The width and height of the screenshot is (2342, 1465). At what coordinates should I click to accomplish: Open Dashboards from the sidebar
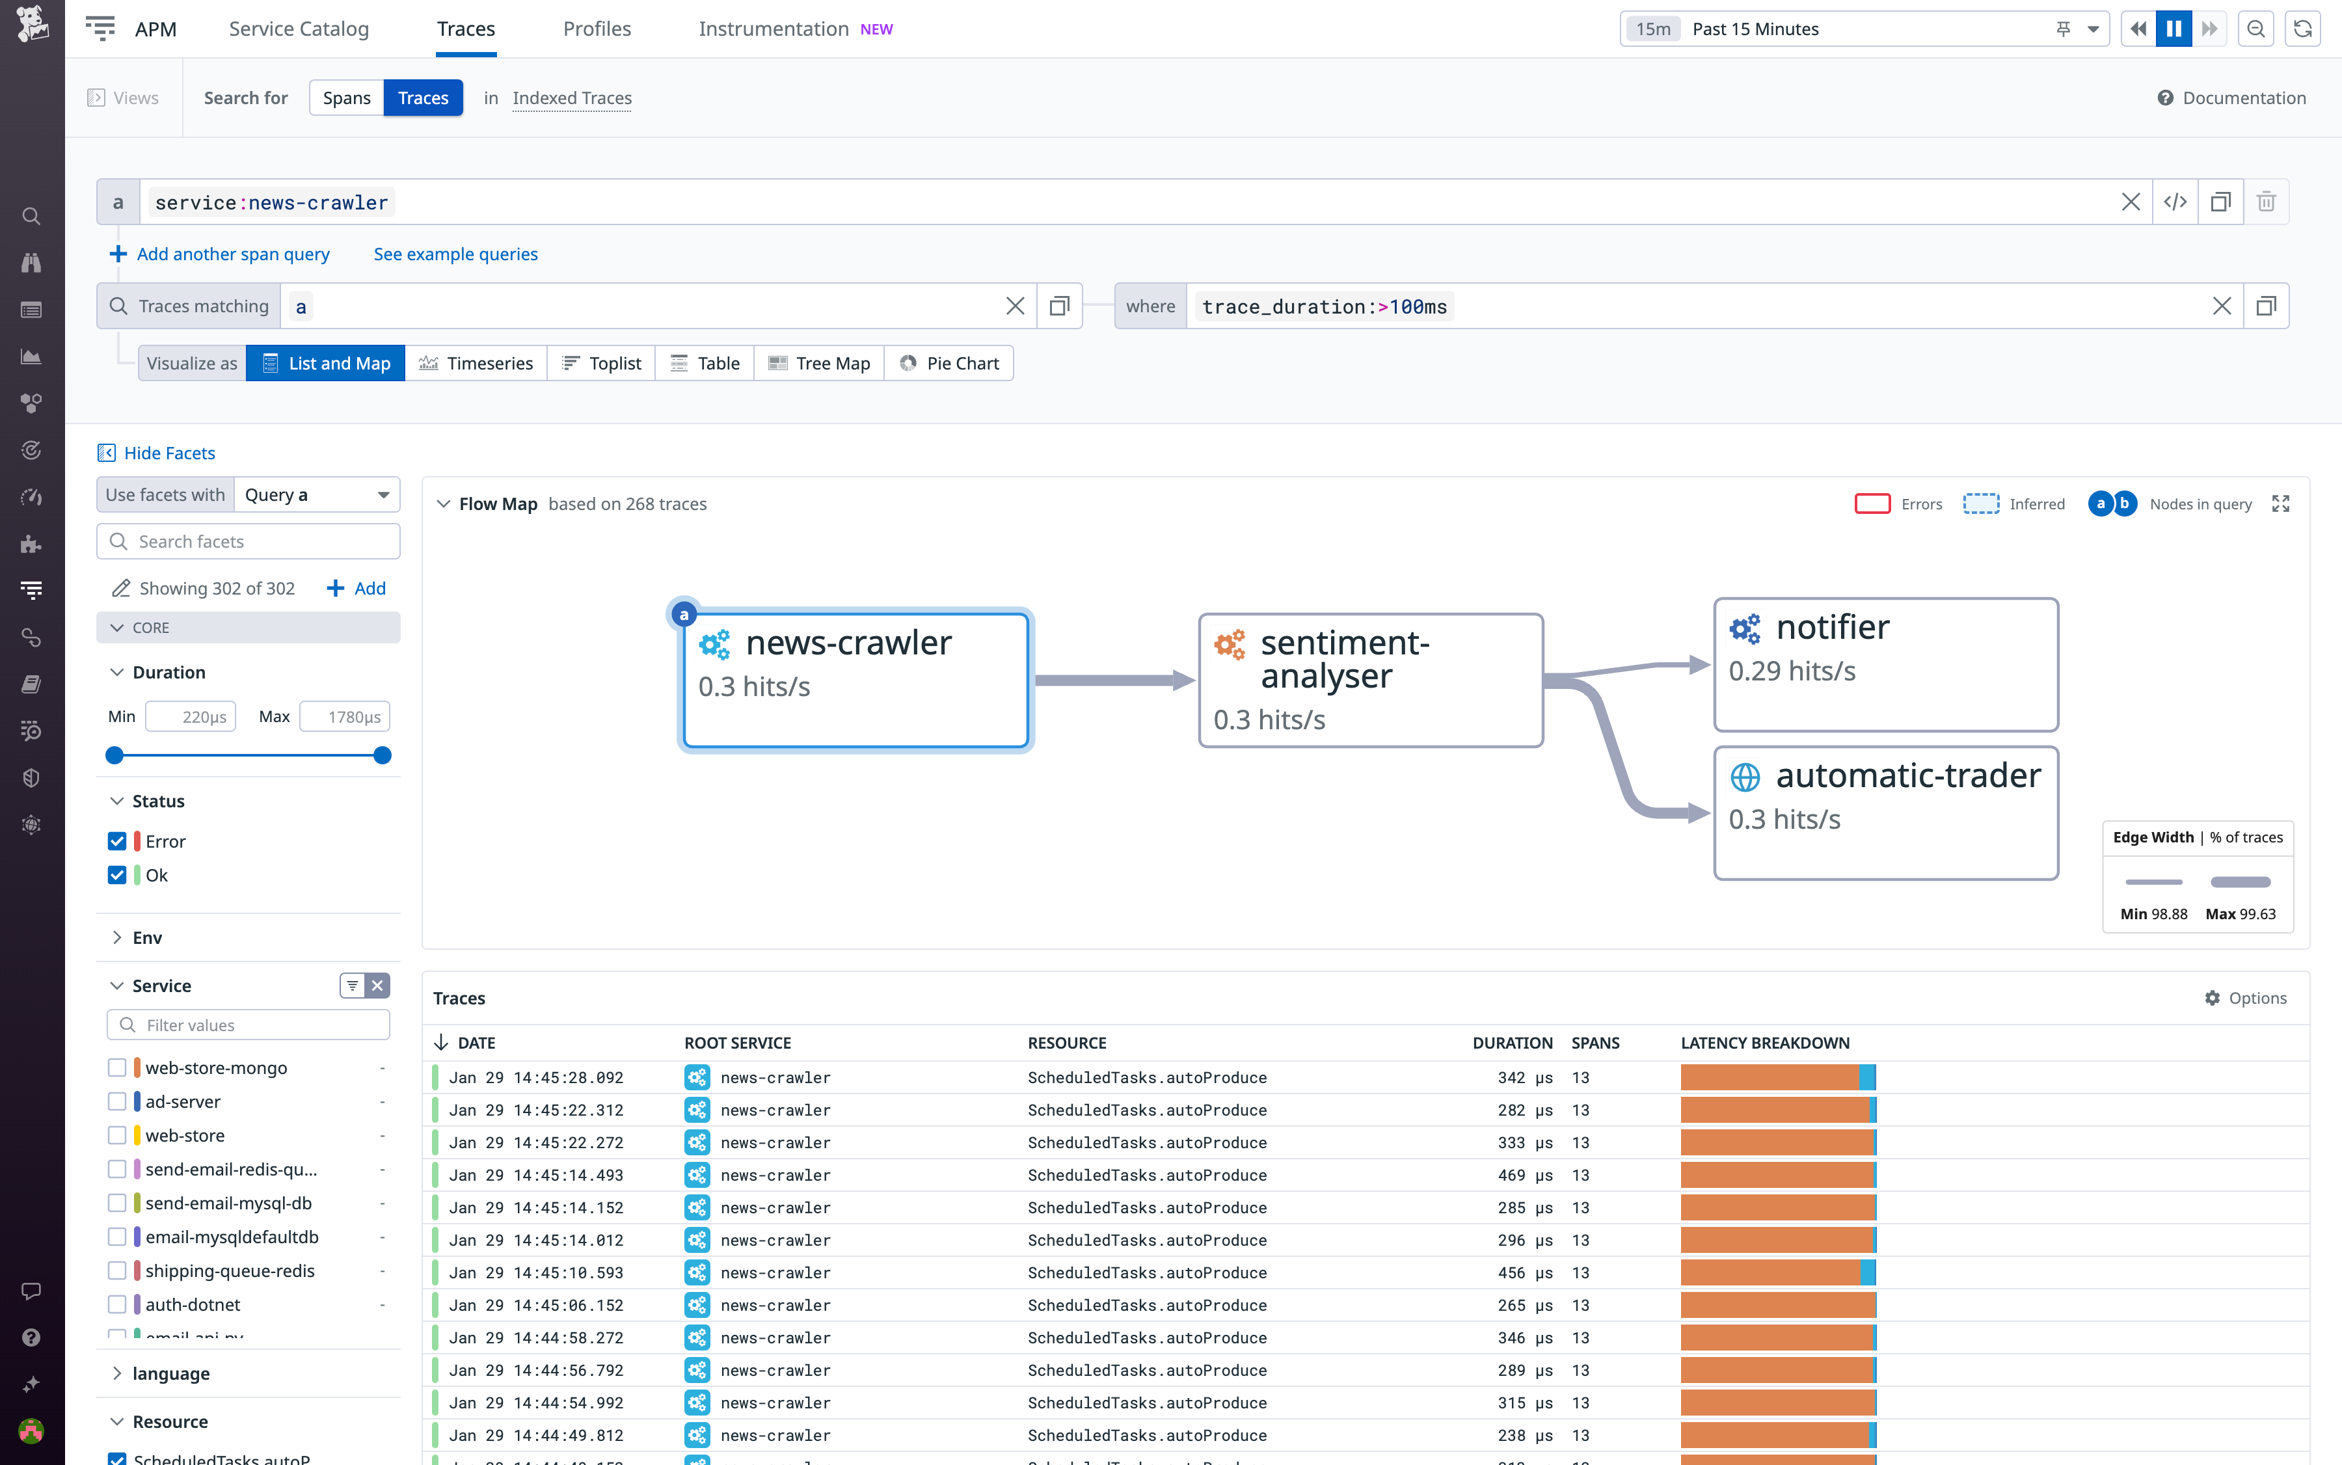[x=31, y=356]
